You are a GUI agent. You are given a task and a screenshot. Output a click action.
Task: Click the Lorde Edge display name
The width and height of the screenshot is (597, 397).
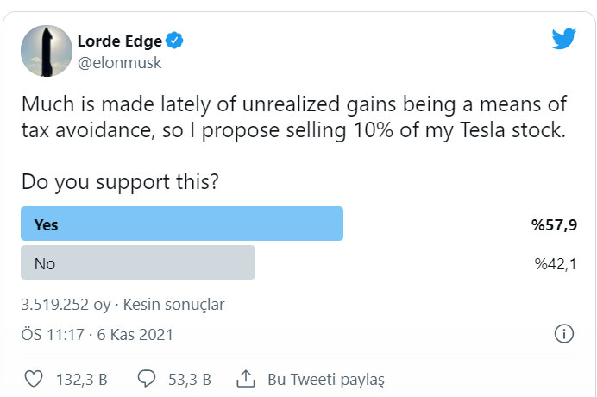click(x=120, y=41)
